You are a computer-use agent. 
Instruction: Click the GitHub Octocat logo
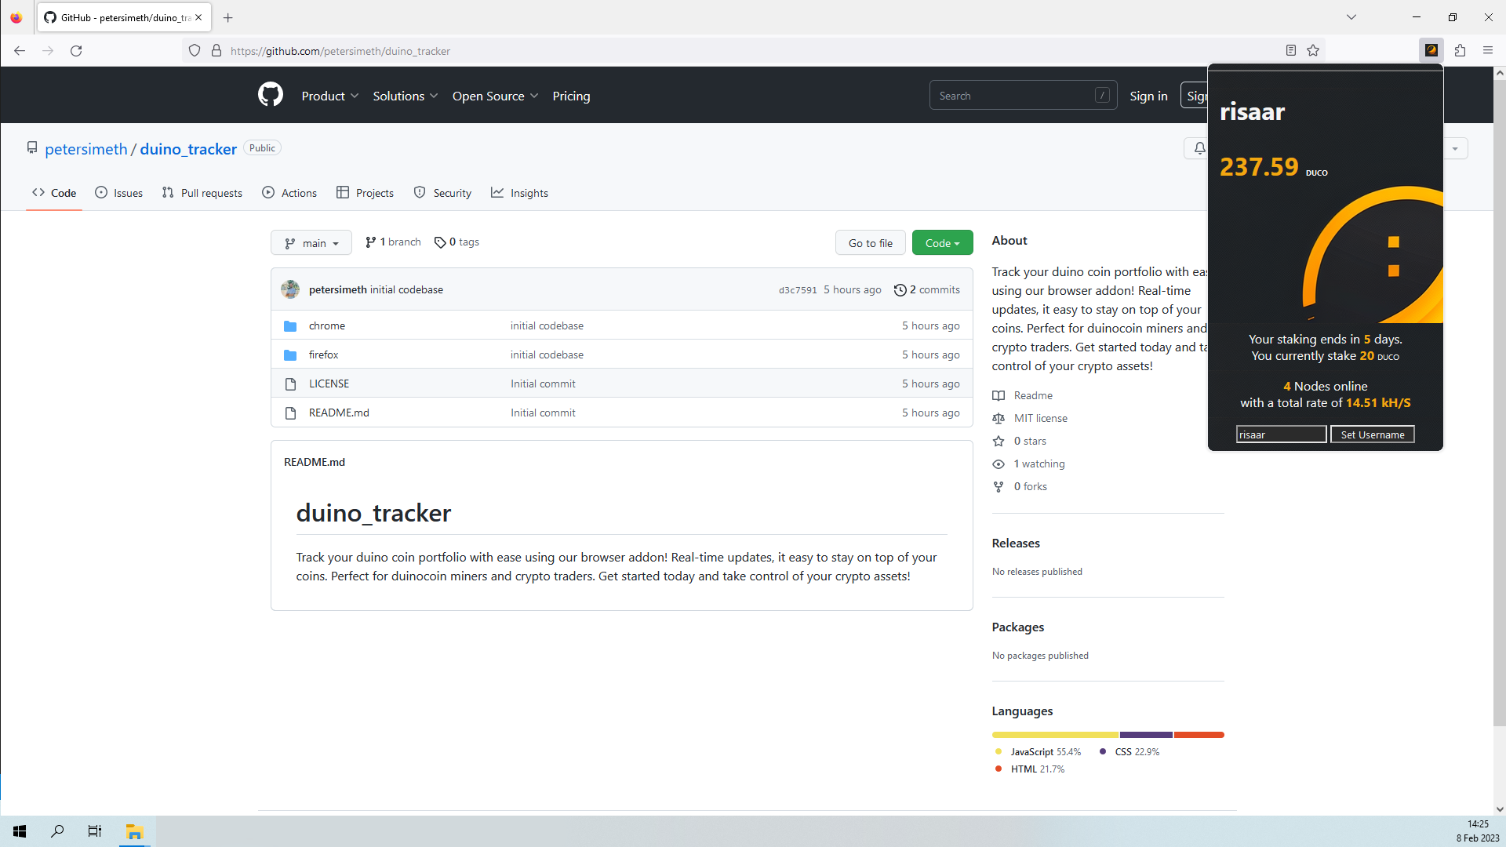pos(270,95)
